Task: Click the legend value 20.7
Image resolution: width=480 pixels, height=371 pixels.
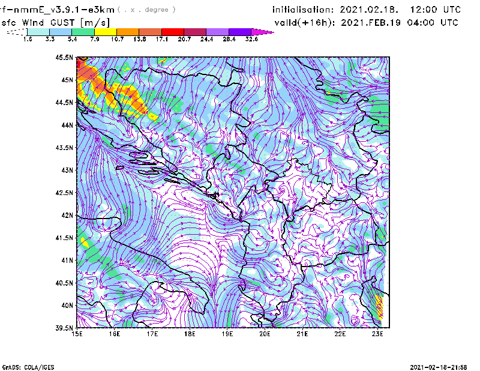Action: pos(184,39)
